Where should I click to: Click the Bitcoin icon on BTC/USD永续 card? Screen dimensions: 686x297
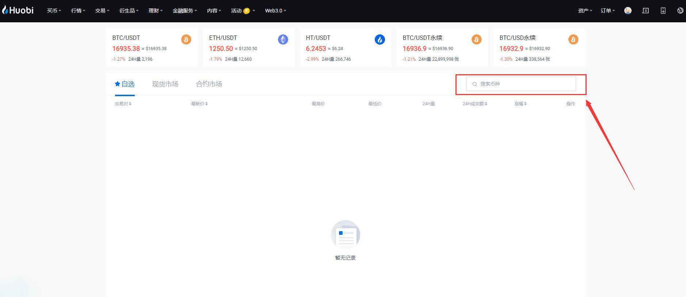(573, 40)
